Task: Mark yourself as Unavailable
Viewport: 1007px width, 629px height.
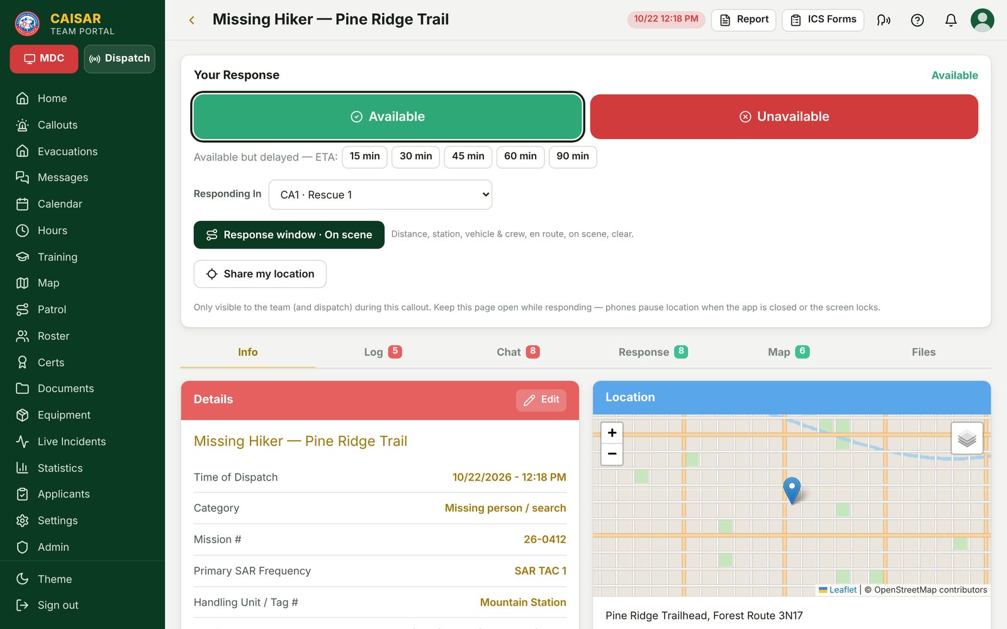Action: click(x=784, y=116)
